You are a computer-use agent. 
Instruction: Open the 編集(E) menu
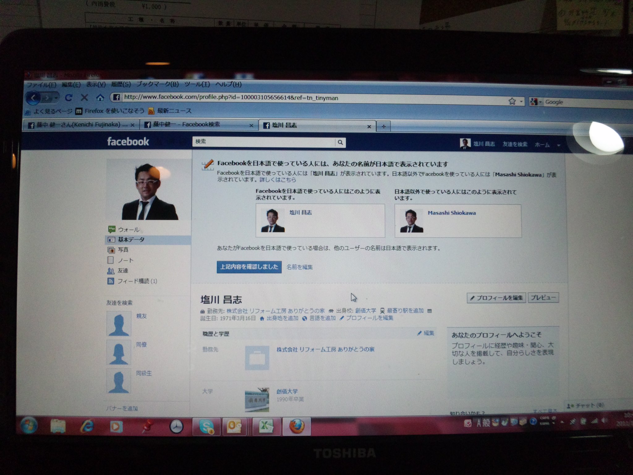pos(71,85)
